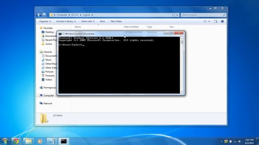Open Homegroup in navigation pane
Viewport: 259px width, 145px height.
48,88
